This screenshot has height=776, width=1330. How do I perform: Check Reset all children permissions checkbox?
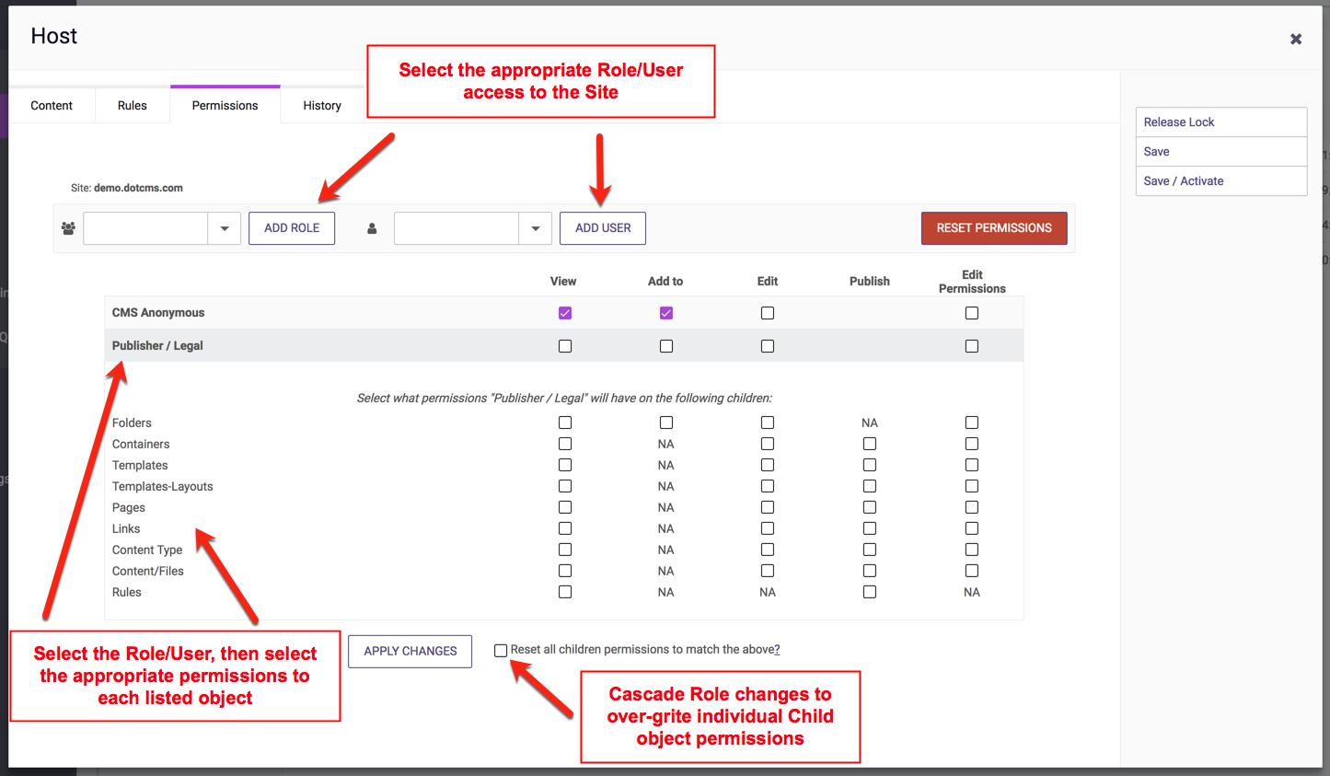coord(501,651)
